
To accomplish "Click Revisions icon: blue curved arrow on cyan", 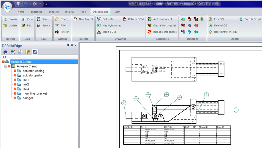I will click(189, 32).
